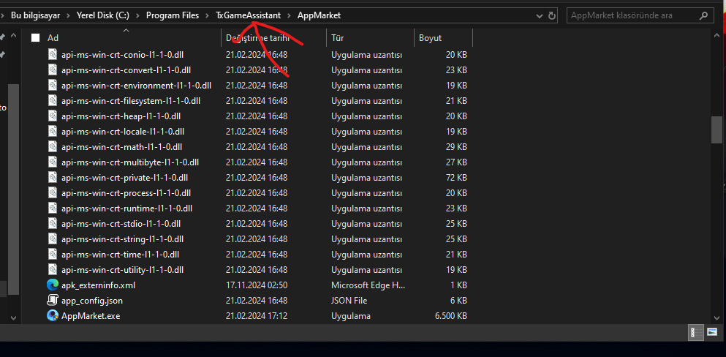726x357 pixels.
Task: Expand chevron after Bu bilgisayar breadcrumb
Action: click(x=69, y=16)
